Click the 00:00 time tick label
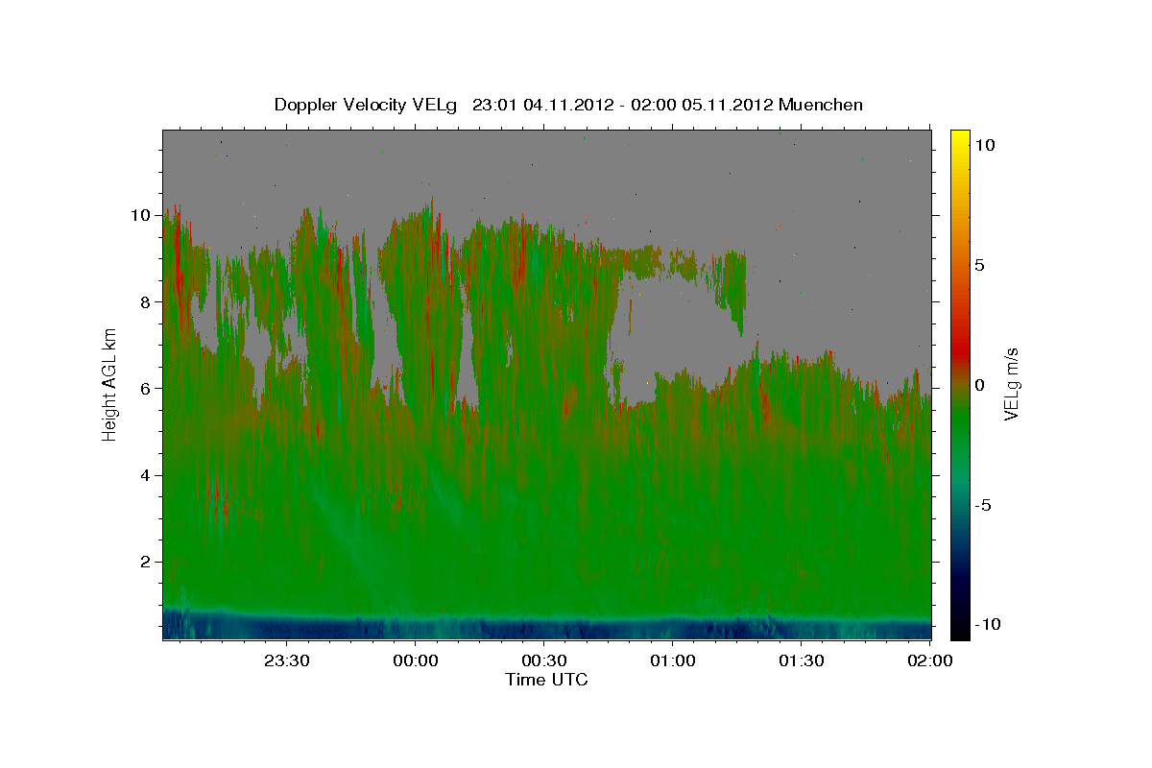Viewport: 1152px width, 768px height. (416, 660)
